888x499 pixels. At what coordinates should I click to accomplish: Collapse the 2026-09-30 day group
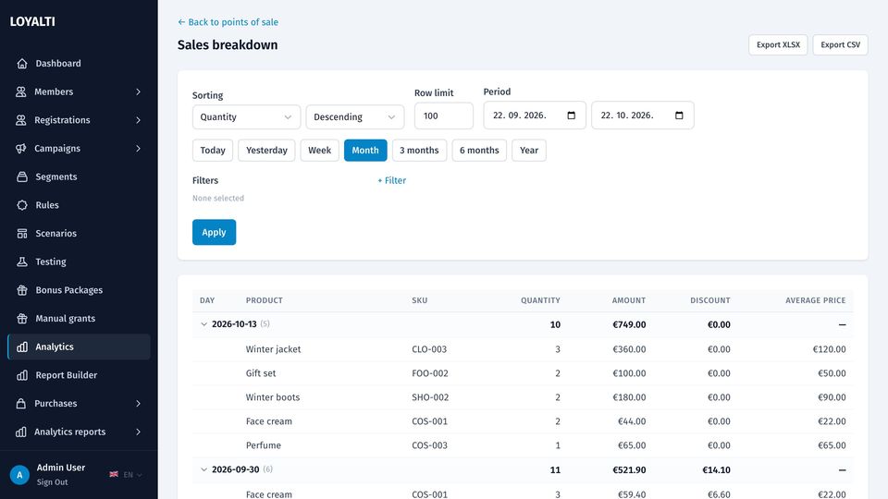coord(203,469)
